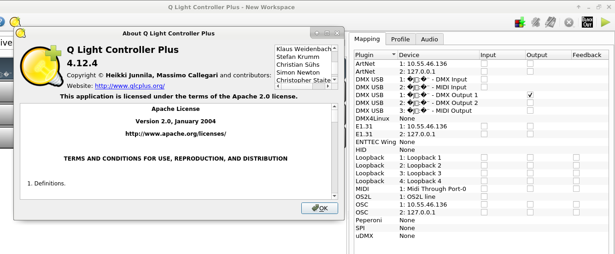615x254 pixels.
Task: Open the Help icon in the main toolbar
Action: click(1, 22)
